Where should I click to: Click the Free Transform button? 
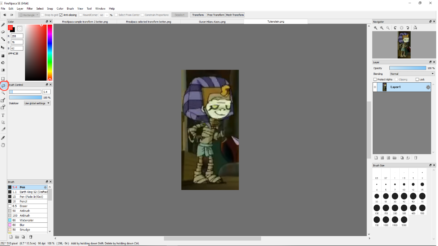point(216,15)
